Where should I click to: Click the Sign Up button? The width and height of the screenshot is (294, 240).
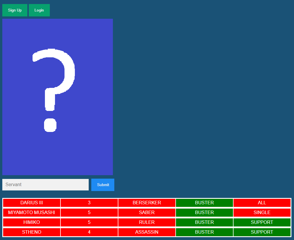(15, 10)
